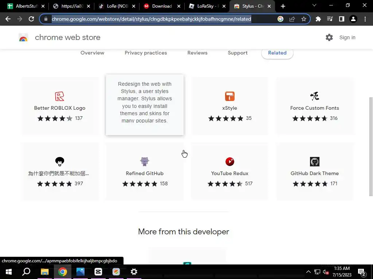This screenshot has height=279, width=373.
Task: Close the AlbertsStuff tab
Action: [x=43, y=6]
